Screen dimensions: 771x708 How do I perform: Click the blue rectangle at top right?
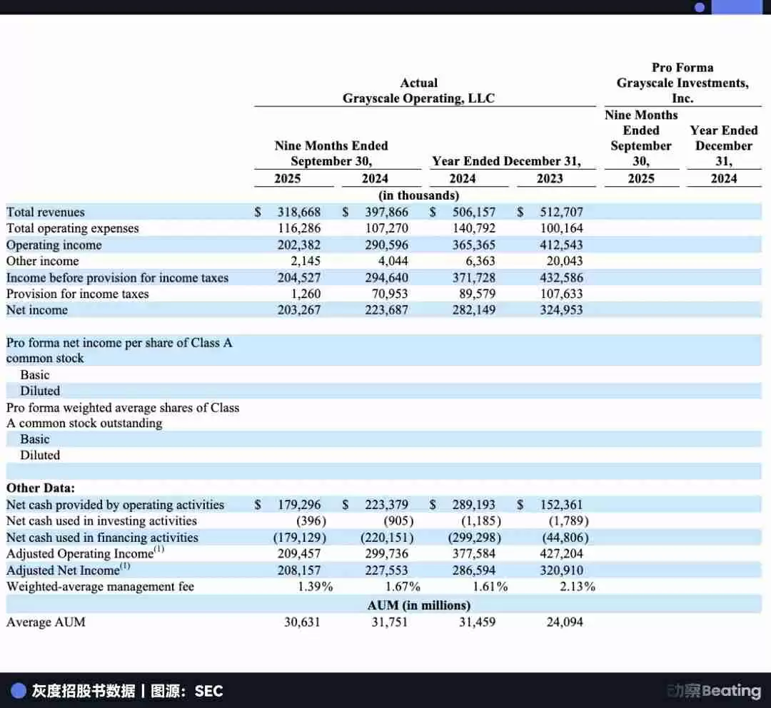pos(742,7)
